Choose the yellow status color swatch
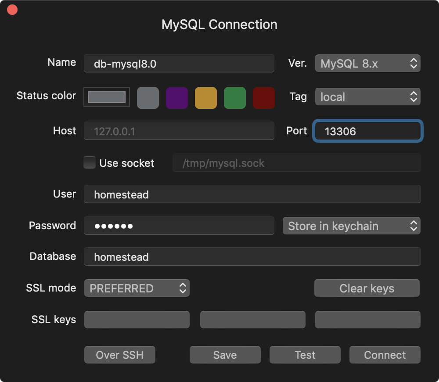The image size is (439, 382). pyautogui.click(x=206, y=97)
